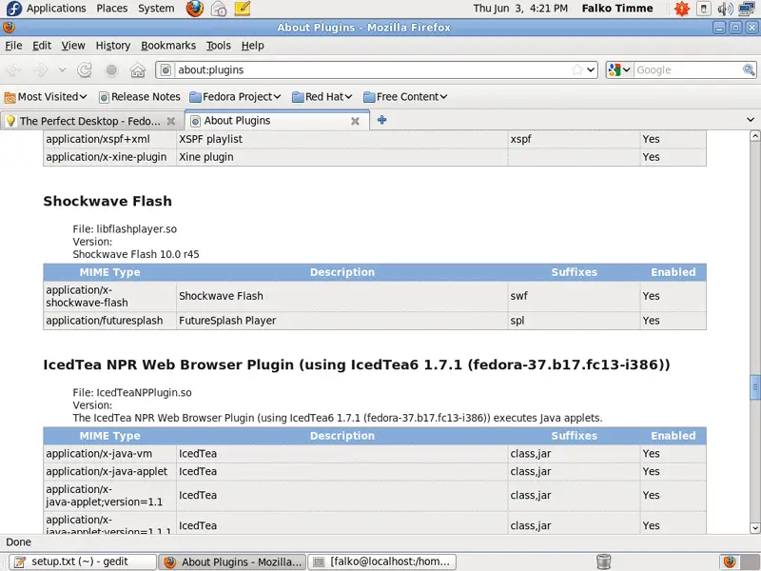The image size is (761, 571).
Task: Click the Google search input field
Action: pos(688,69)
